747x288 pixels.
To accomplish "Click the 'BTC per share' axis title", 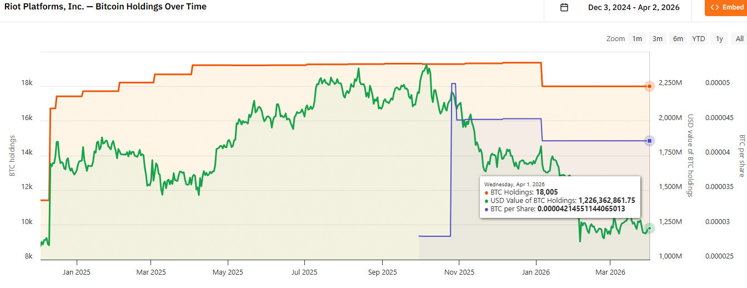I will (741, 156).
